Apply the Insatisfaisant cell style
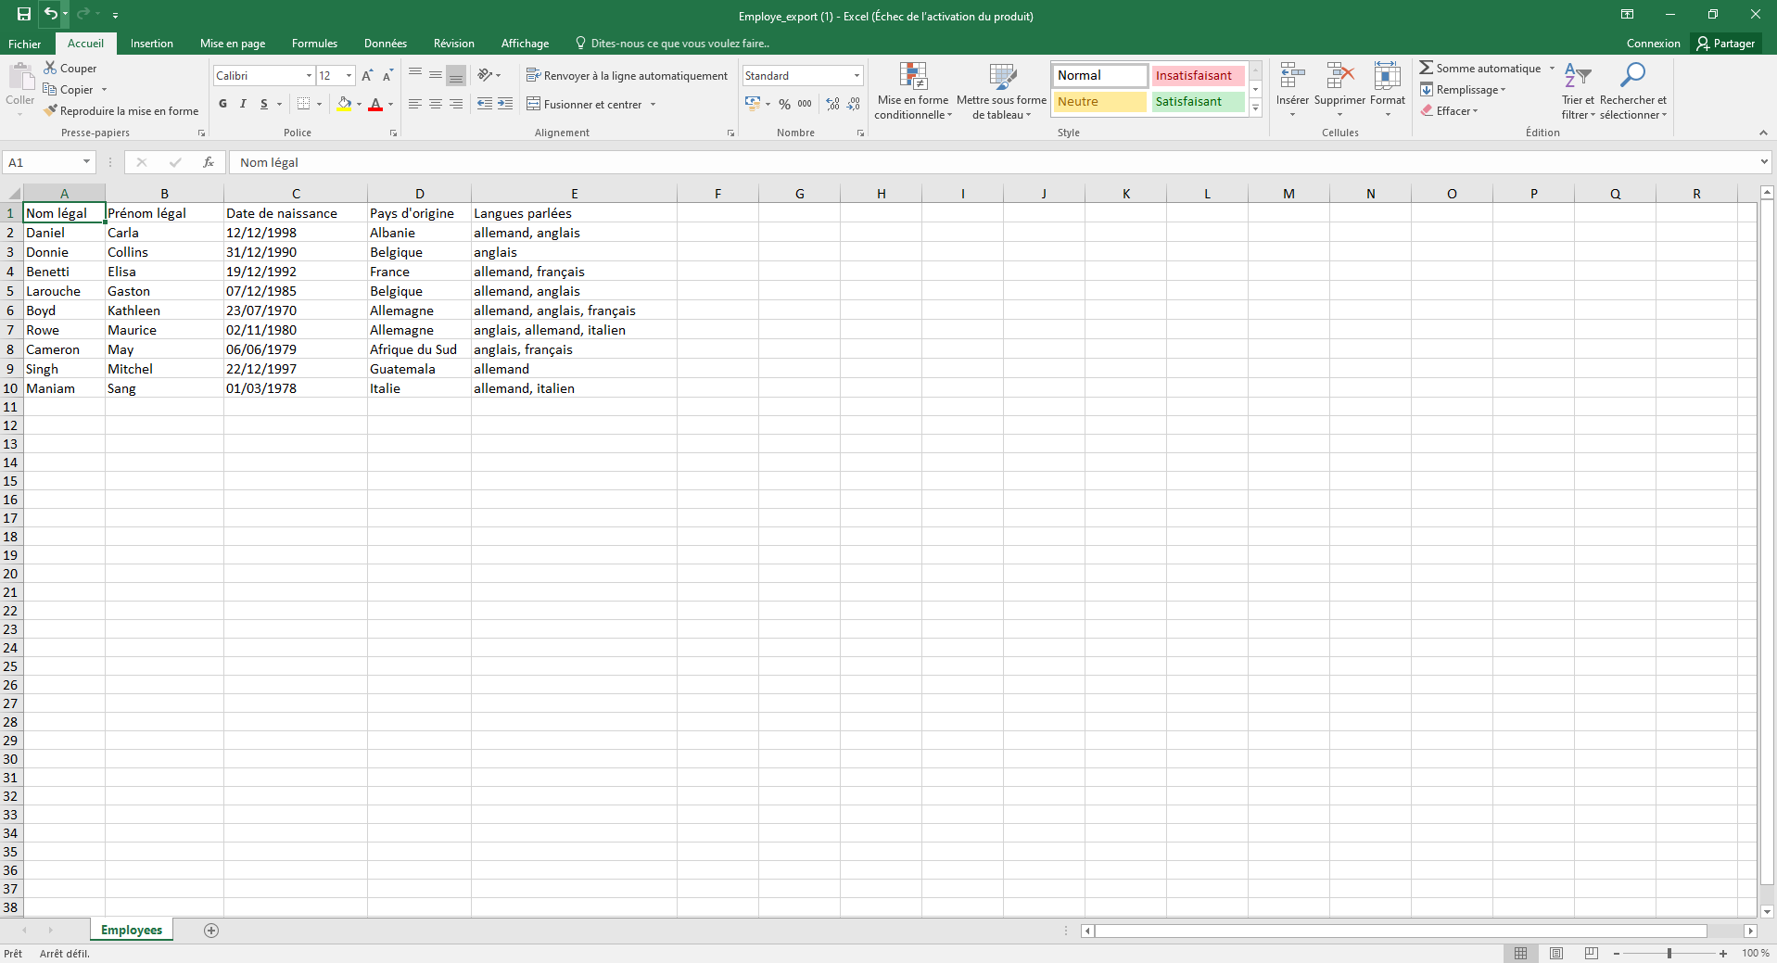The image size is (1777, 963). tap(1198, 76)
